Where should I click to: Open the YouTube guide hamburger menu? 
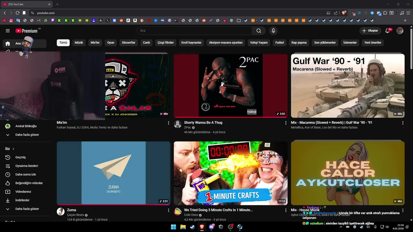coord(8,31)
